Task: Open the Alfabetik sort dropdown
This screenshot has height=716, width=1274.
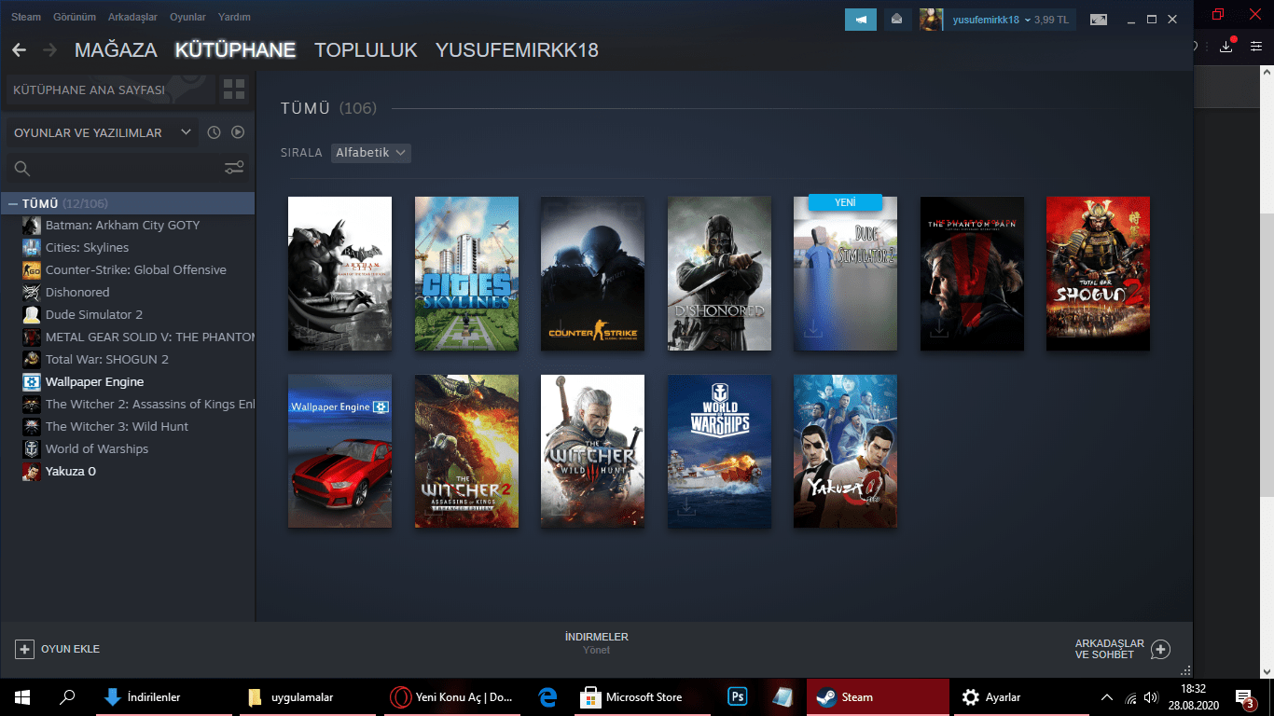Action: 371,152
